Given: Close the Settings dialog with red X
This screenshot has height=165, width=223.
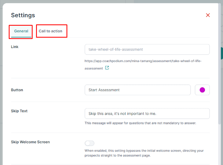Looking at the screenshot, I should click(x=208, y=15).
